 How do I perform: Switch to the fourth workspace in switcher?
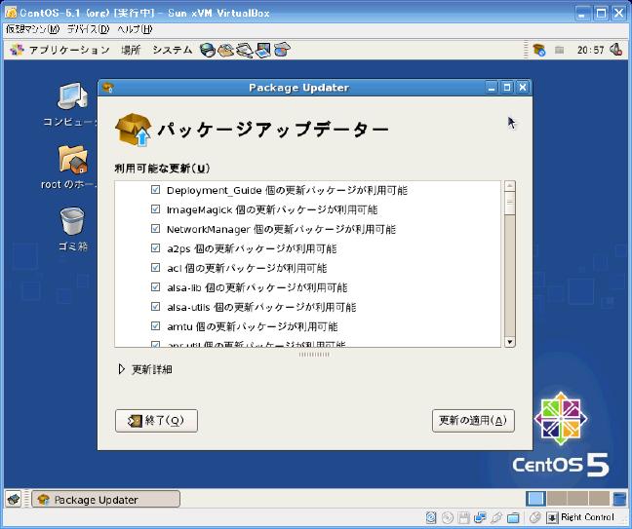coord(599,499)
